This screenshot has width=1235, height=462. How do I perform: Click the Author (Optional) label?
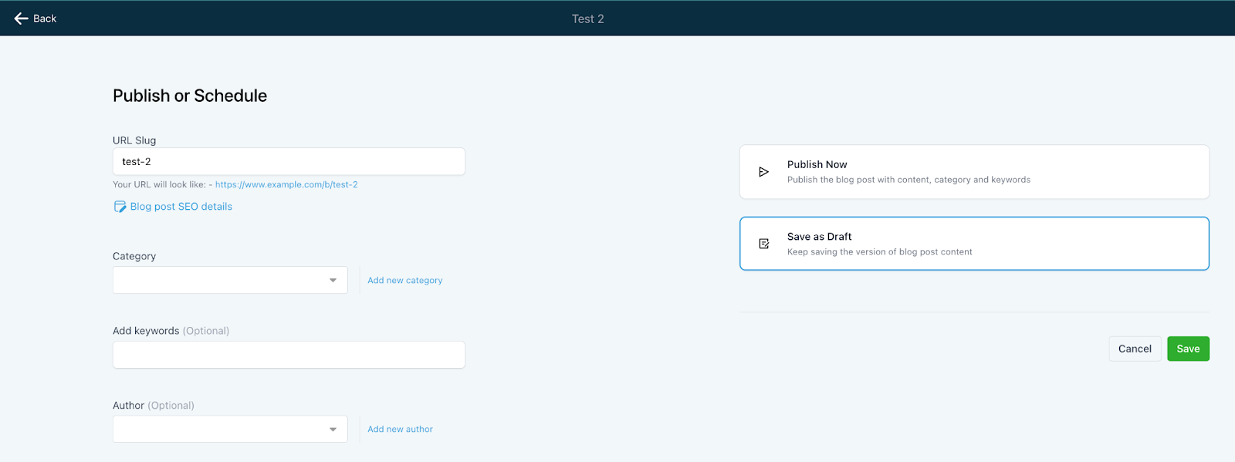(154, 406)
